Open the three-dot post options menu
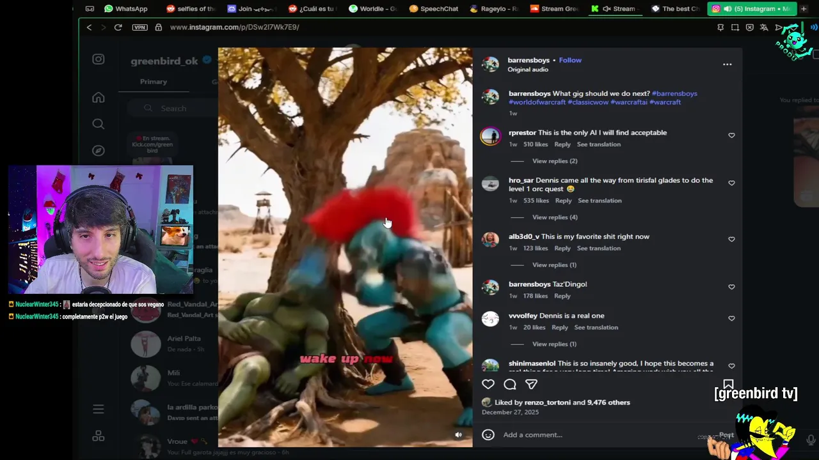This screenshot has height=460, width=819. (727, 65)
